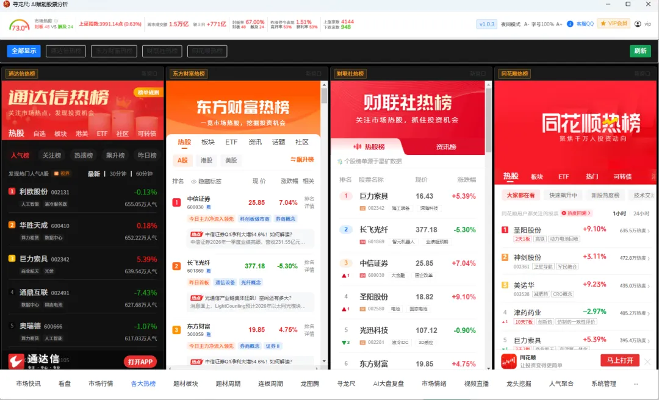
Task: Open the 客服QQ link
Action: (x=585, y=24)
